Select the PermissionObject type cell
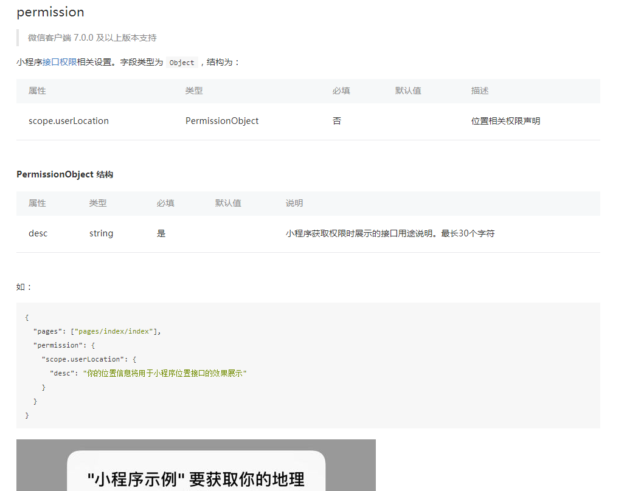 pyautogui.click(x=222, y=121)
